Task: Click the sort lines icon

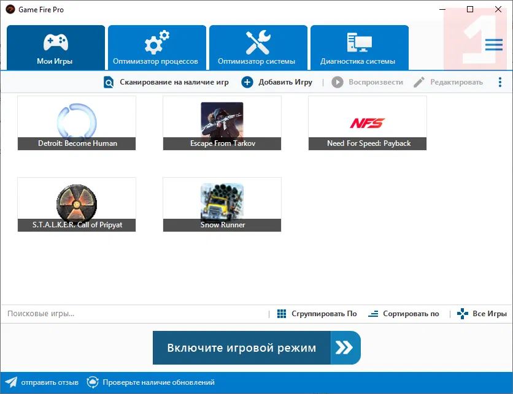Action: 373,314
